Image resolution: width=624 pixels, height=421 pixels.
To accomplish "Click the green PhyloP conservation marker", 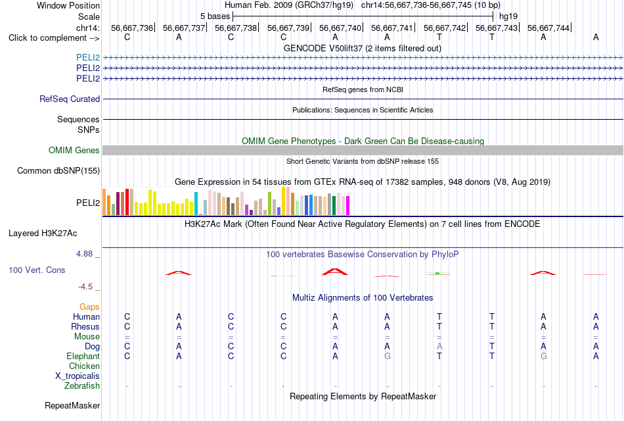I will tap(437, 273).
